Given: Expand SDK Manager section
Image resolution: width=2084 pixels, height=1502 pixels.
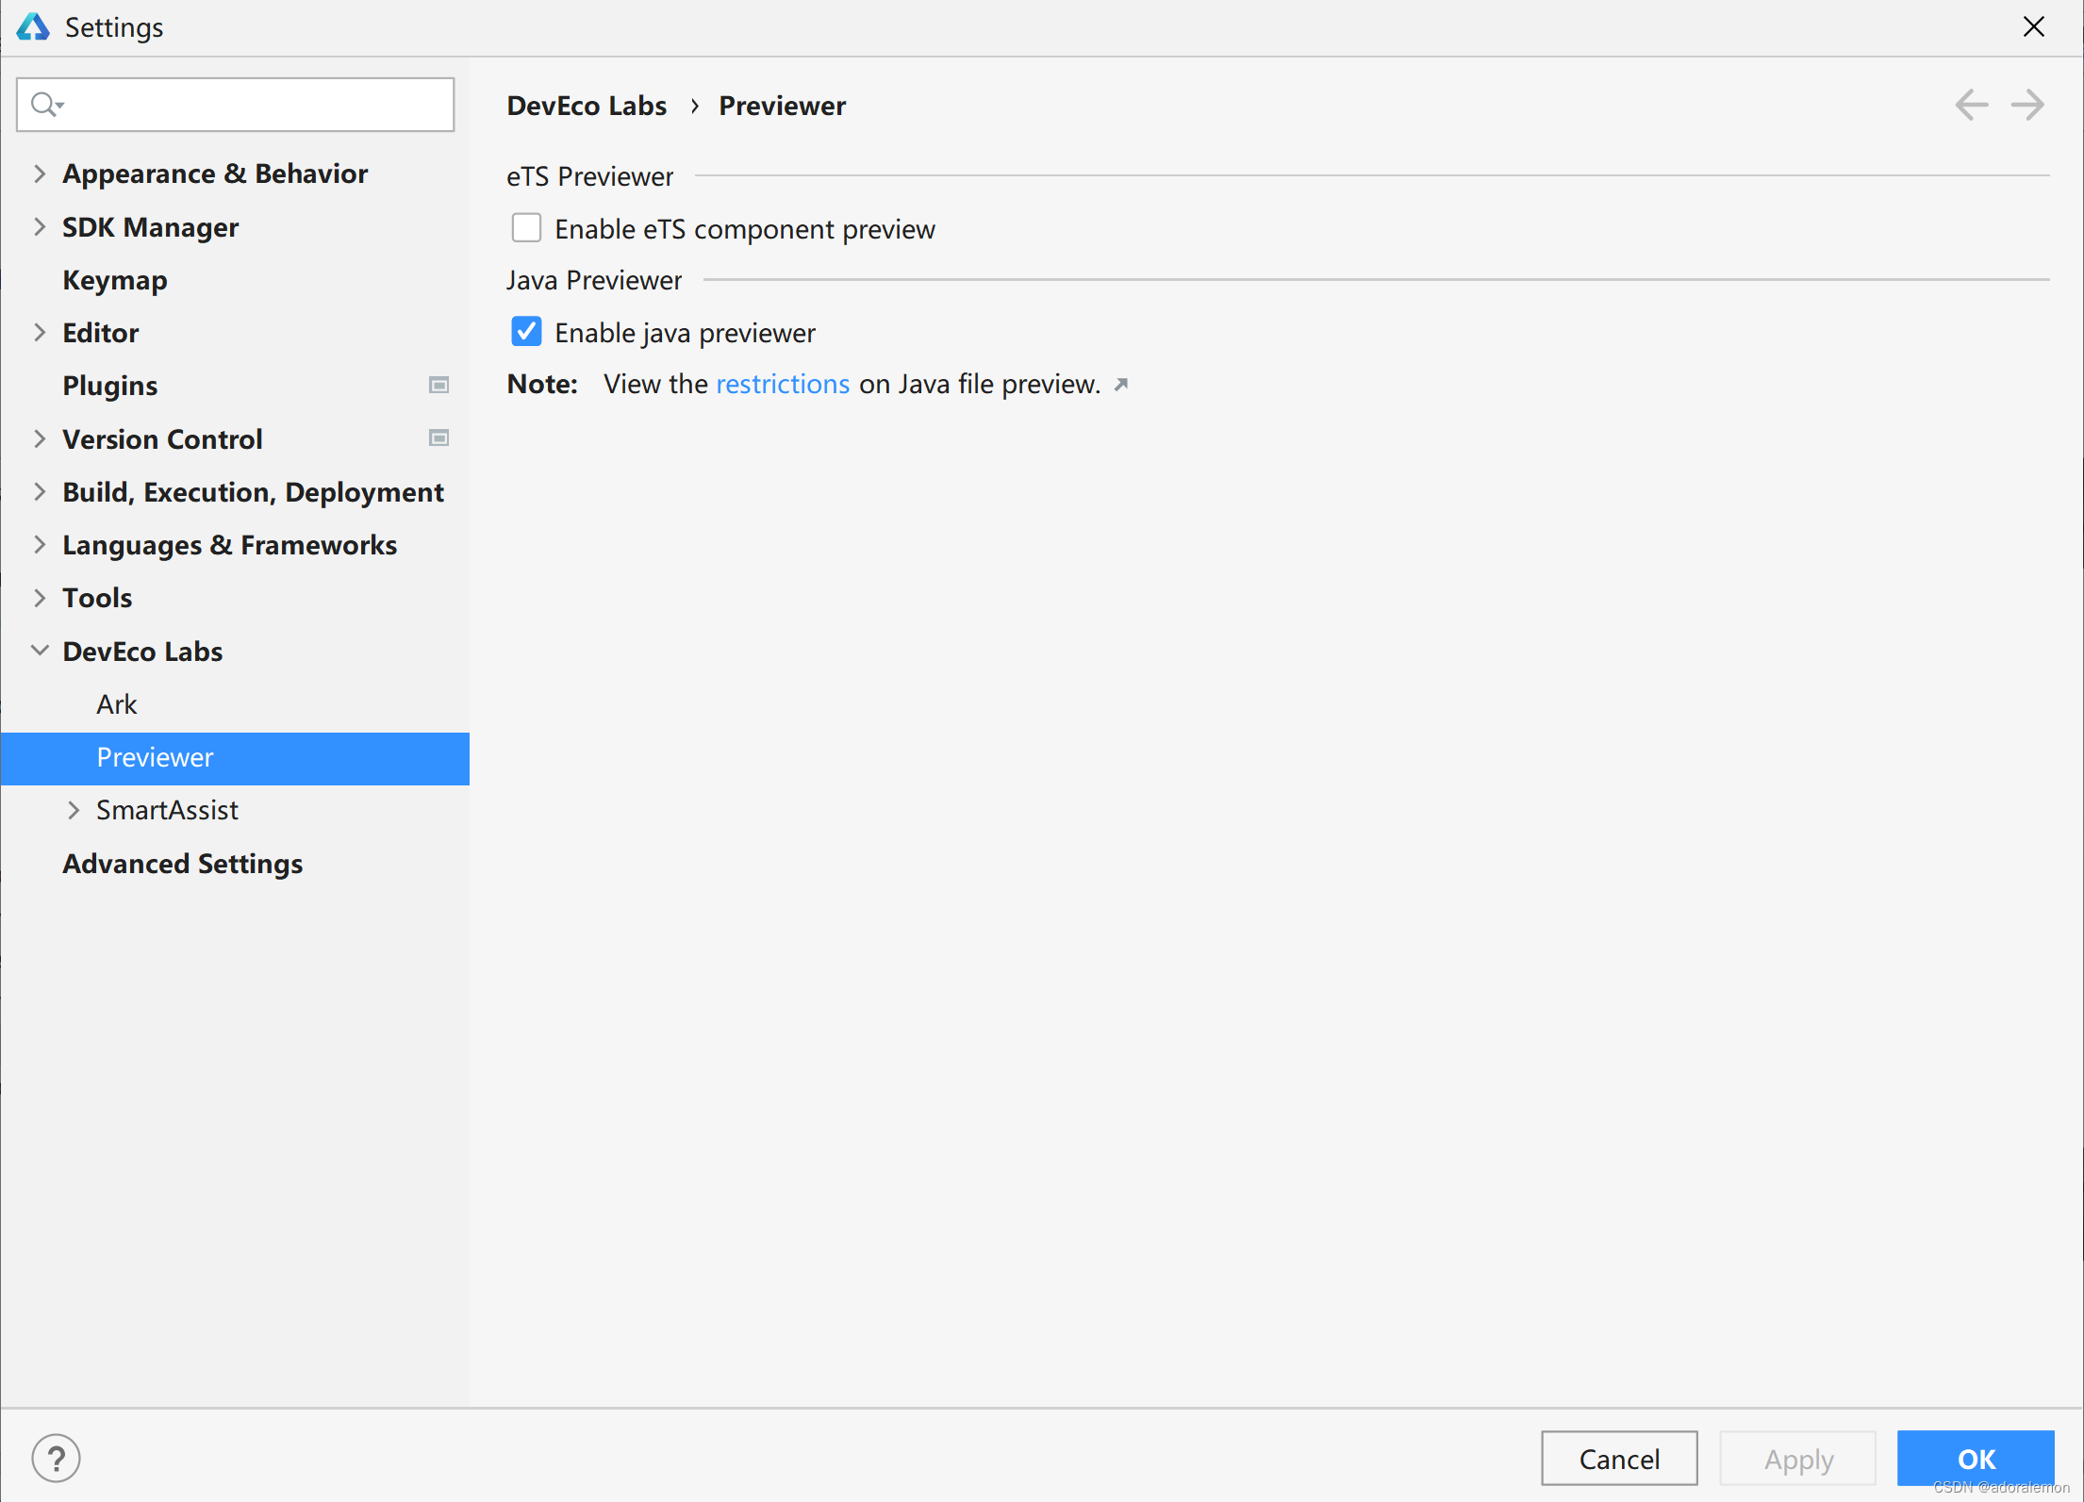Looking at the screenshot, I should [40, 226].
